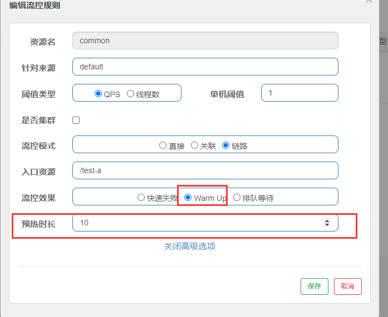Screen dimensions: 388x317
Task: Select Warm Up flow control effect
Action: tap(188, 197)
